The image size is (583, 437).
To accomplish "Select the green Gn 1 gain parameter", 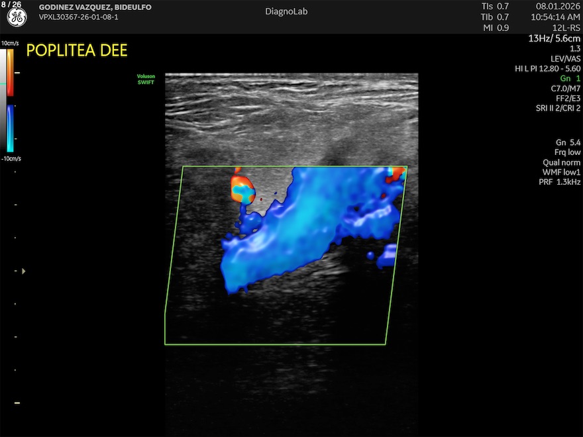I will click(x=569, y=78).
